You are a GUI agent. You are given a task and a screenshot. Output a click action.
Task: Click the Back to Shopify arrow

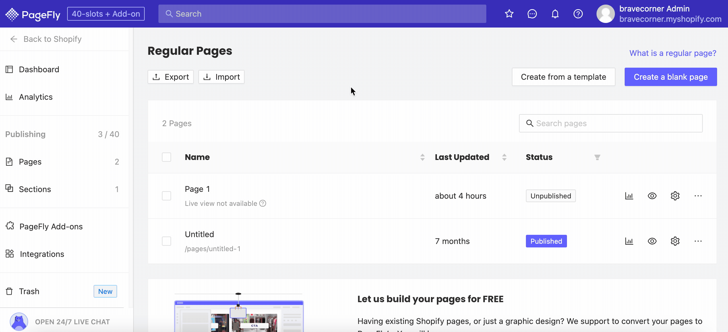coord(14,39)
